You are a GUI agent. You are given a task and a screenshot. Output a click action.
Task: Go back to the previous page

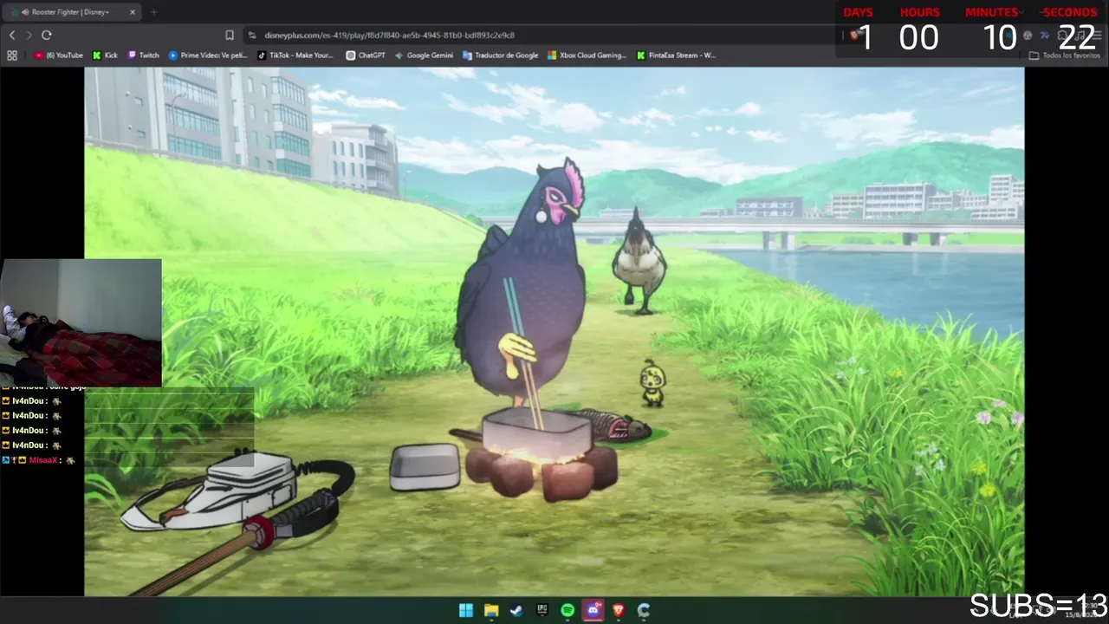pyautogui.click(x=12, y=35)
